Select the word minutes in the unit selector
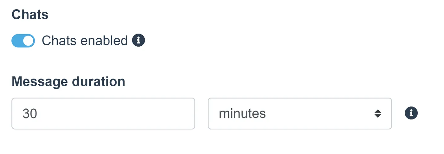This screenshot has height=154, width=444. pos(242,113)
